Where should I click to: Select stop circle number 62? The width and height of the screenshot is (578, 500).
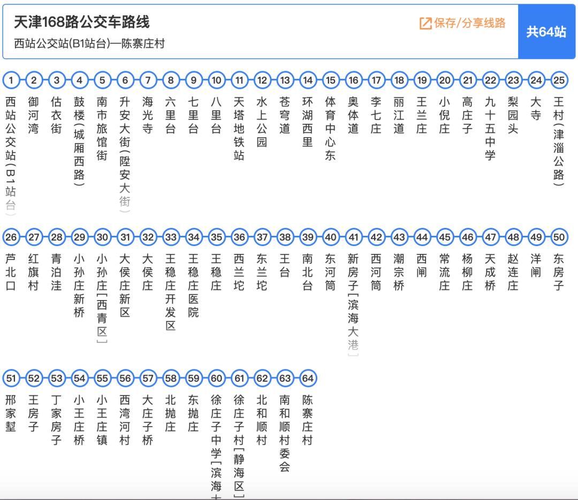(x=262, y=378)
